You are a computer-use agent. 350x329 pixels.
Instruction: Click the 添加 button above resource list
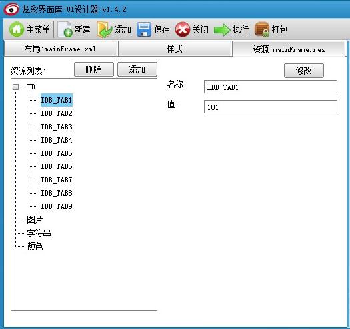[137, 69]
